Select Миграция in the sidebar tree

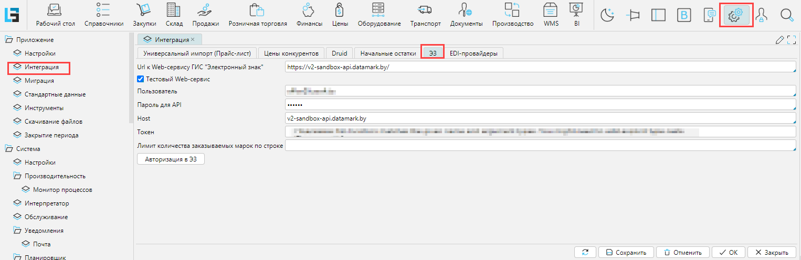click(x=39, y=81)
